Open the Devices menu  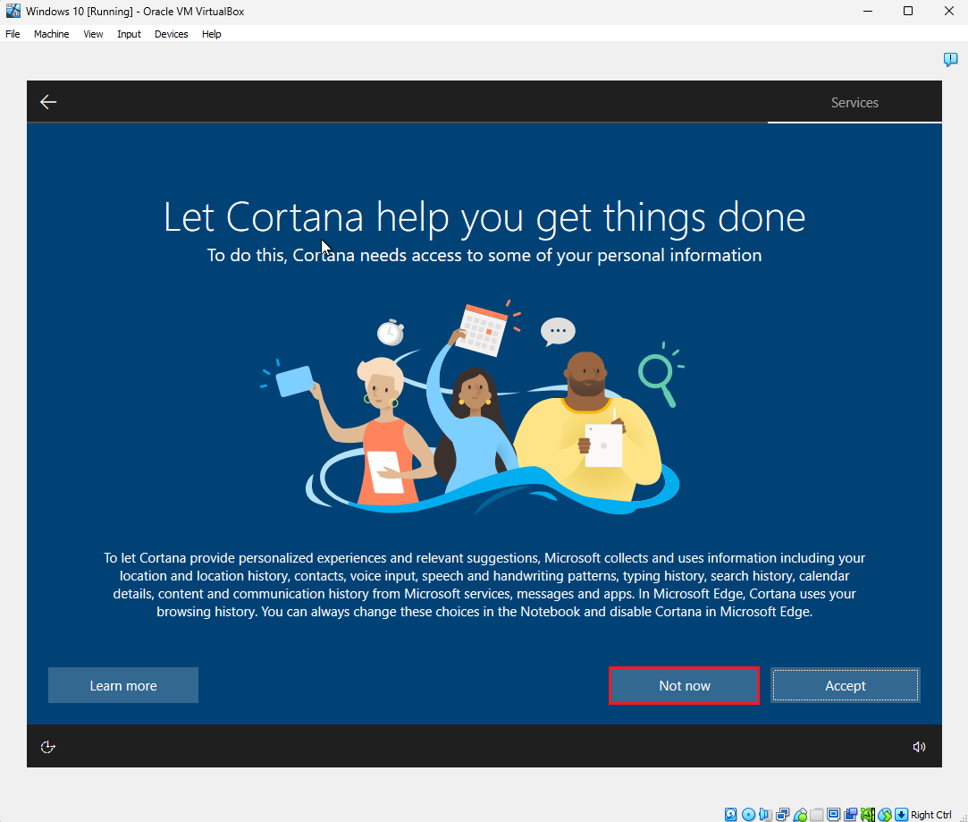pos(171,34)
